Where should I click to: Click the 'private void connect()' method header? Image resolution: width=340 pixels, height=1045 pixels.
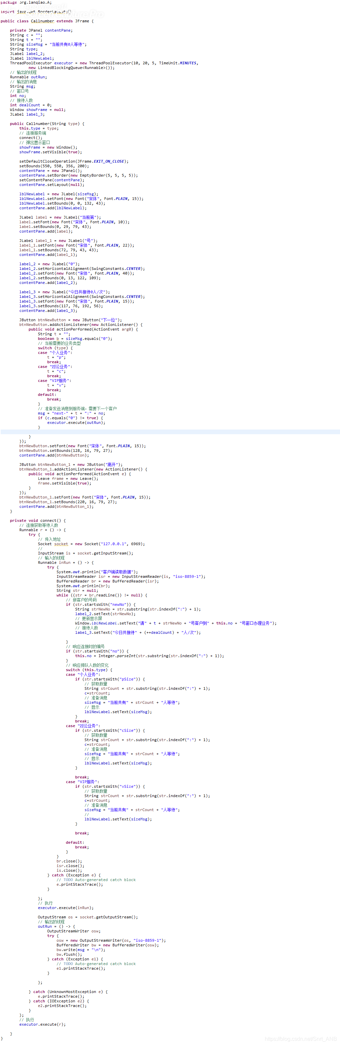38,521
